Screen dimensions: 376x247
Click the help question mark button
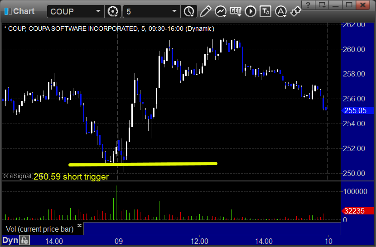(x=309, y=5)
